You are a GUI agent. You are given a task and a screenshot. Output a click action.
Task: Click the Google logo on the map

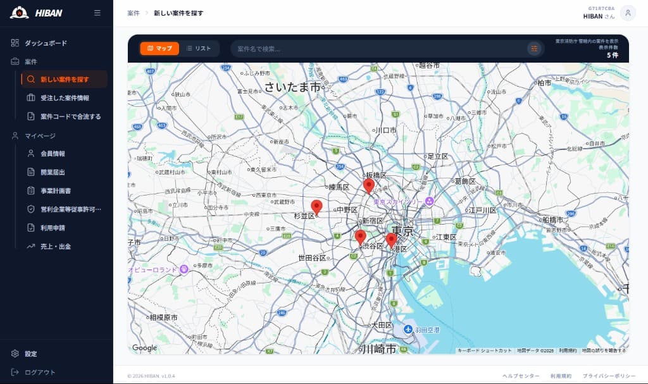pyautogui.click(x=145, y=348)
